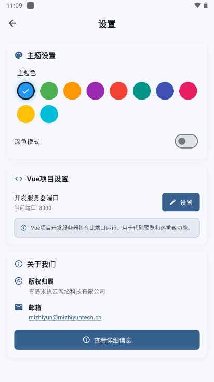The image size is (214, 382).
Task: Choose the cyan theme color
Action: click(x=49, y=114)
